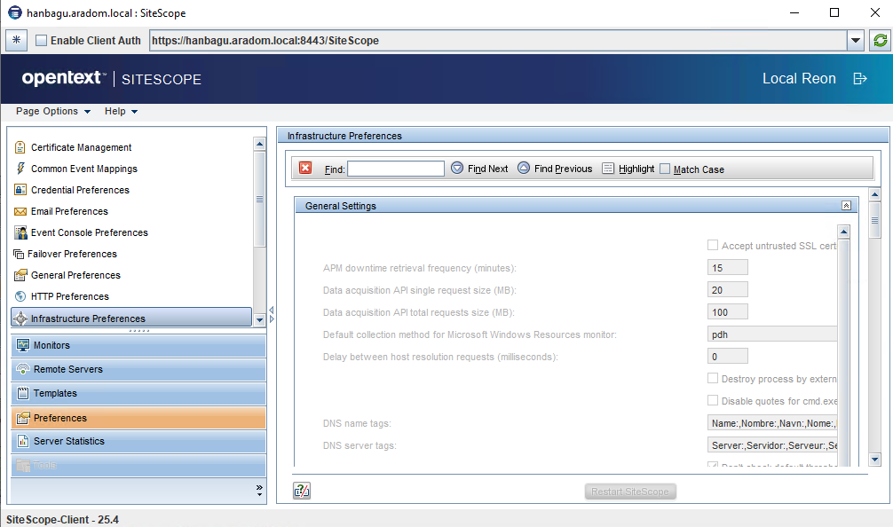This screenshot has width=893, height=527.
Task: Open the Server Statistics context panel
Action: 138,441
